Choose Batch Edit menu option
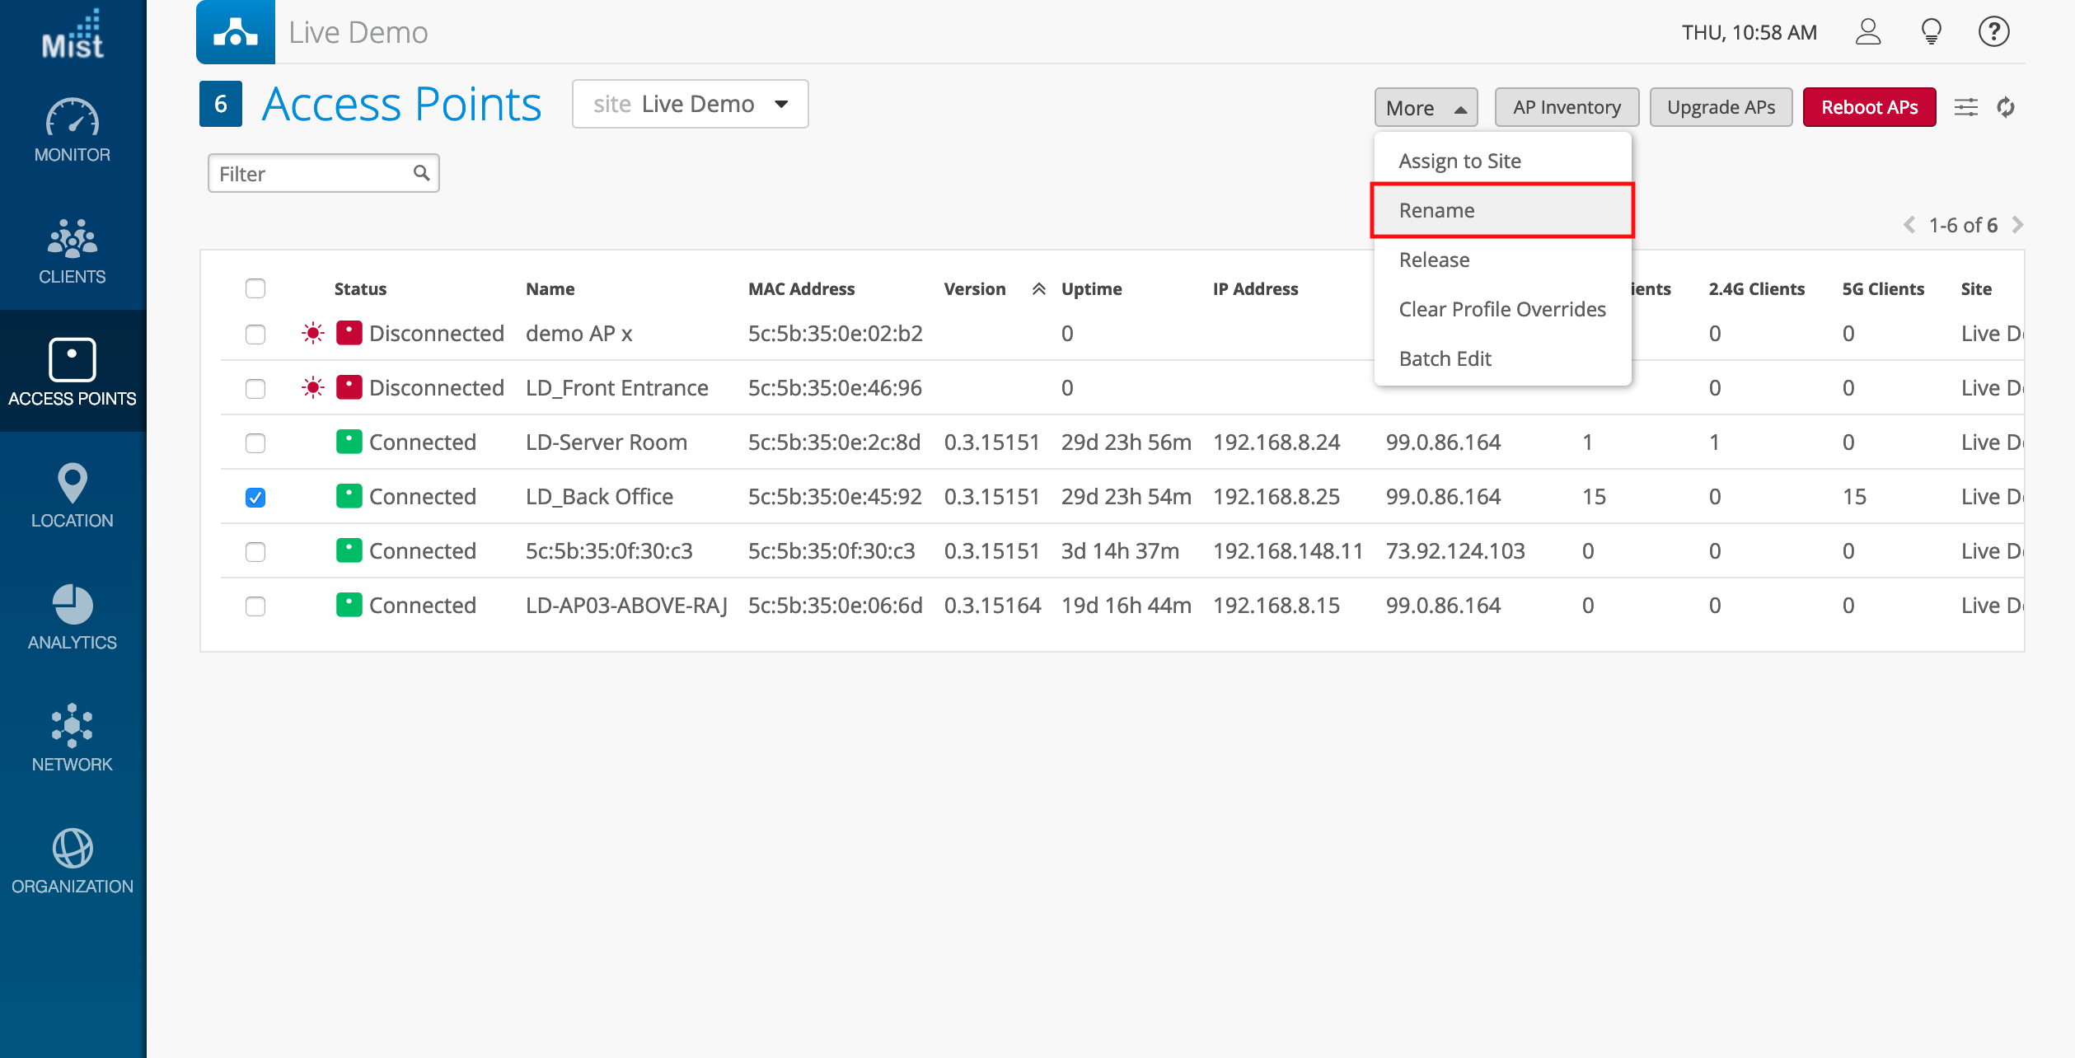Screen dimensions: 2075x1058 (1445, 358)
